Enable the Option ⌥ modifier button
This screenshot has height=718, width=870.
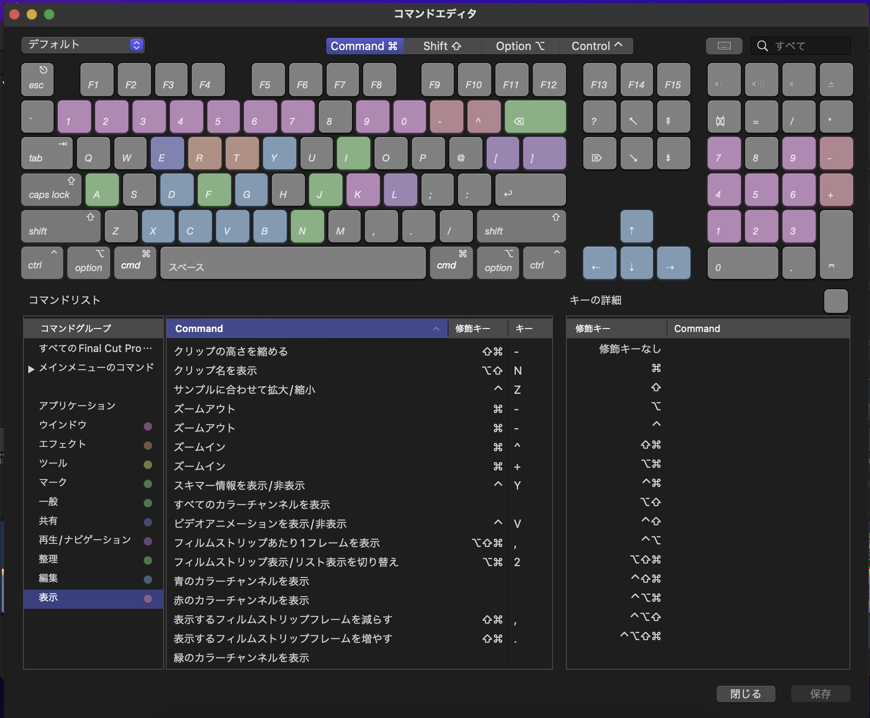coord(520,46)
